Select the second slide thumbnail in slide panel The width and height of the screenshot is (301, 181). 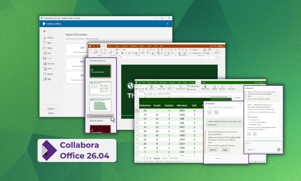(100, 88)
